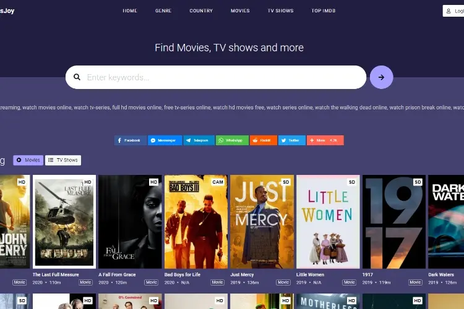Click the Just Mercy title link
The height and width of the screenshot is (309, 464).
click(243, 274)
